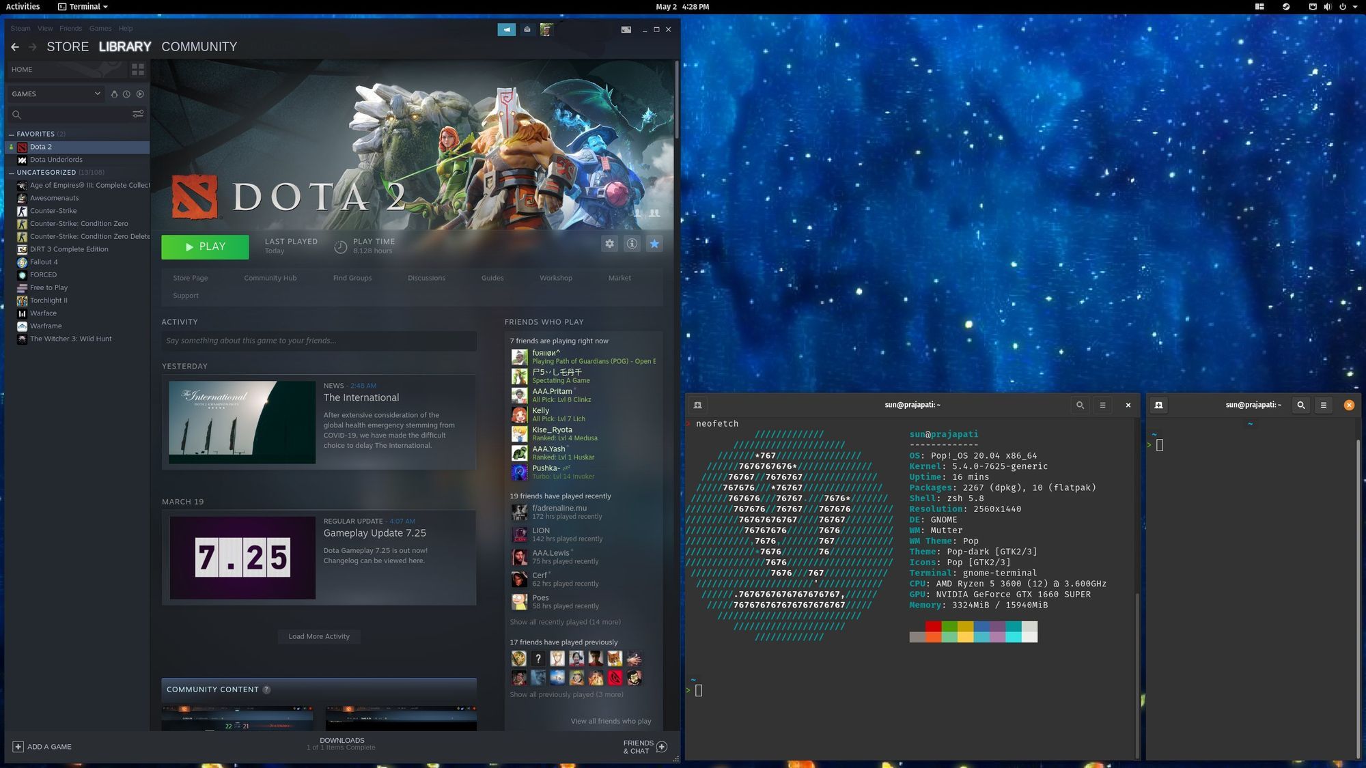Click the Load More Activity button
Image resolution: width=1366 pixels, height=768 pixels.
(x=319, y=636)
